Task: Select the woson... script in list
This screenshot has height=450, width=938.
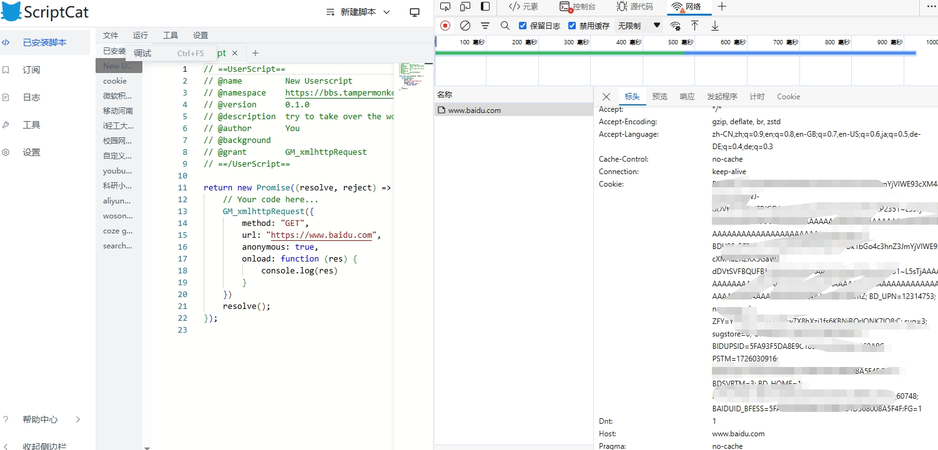Action: pos(119,215)
